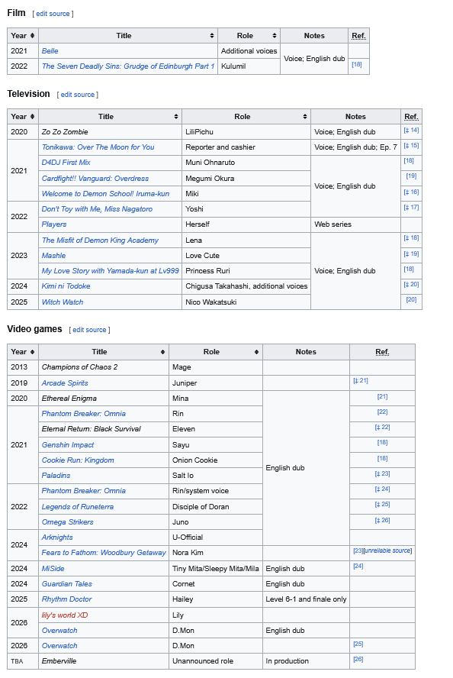Open Welcome to Demon School! Iruma-kun
Screen dimensions: 453x678
click(x=105, y=194)
